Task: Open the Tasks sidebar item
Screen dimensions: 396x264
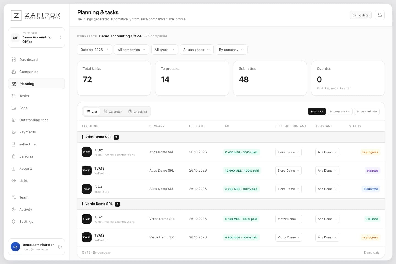Action: [x=37, y=96]
